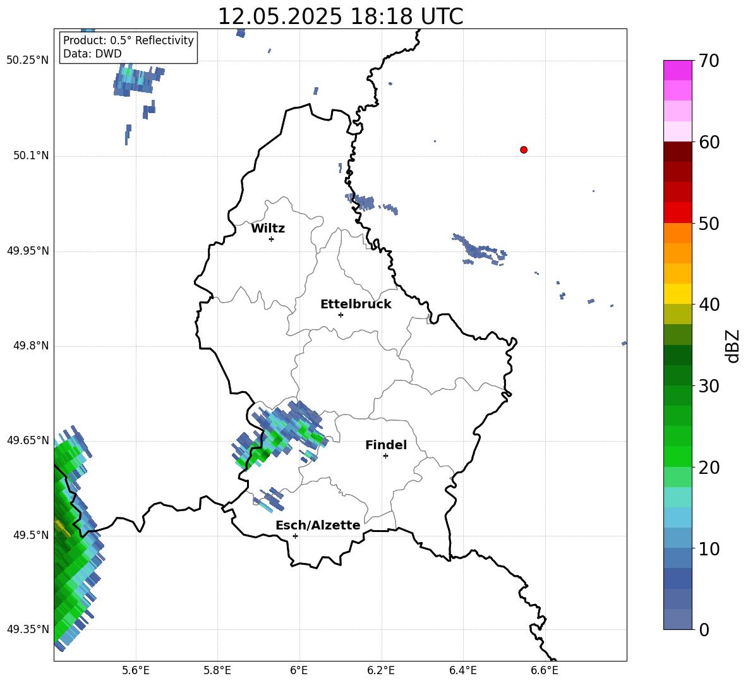Click the 50.1°N latitude label
Viewport: 748px width, 683px height.
point(31,155)
